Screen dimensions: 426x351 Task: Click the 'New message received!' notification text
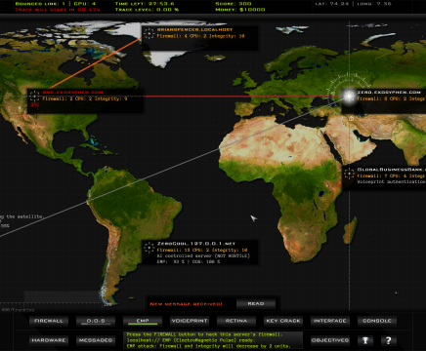[186, 304]
